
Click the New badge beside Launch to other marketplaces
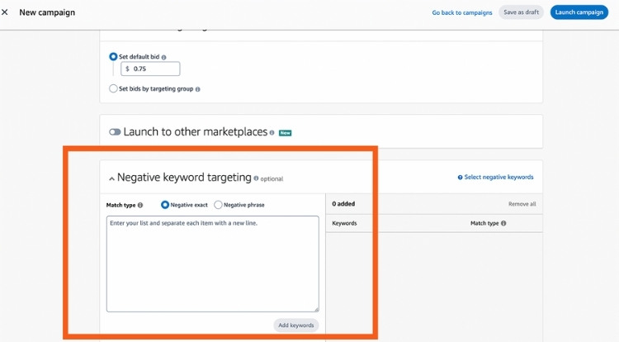[x=285, y=133]
